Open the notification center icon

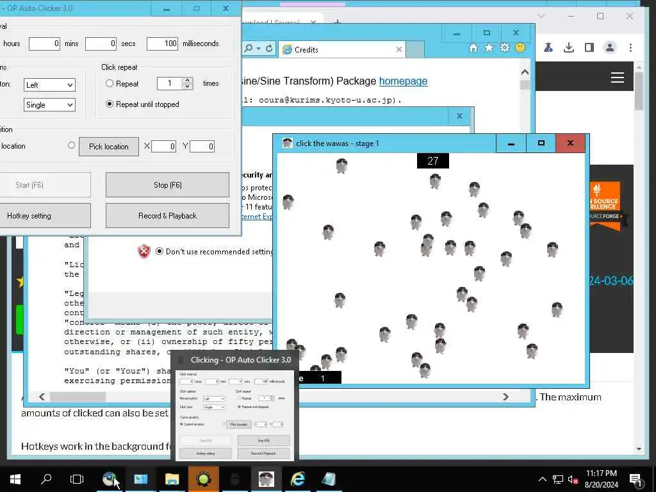point(636,480)
